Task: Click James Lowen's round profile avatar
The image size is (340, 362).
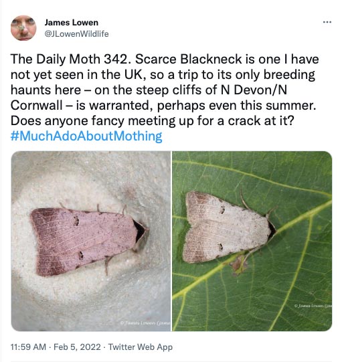Action: coord(23,28)
